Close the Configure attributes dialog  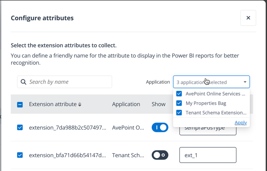tap(248, 18)
